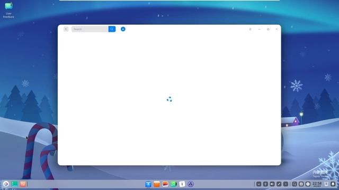Viewport: 339px width, 190px height.
Task: Open User Feedback desktop shortcut
Action: (8, 10)
